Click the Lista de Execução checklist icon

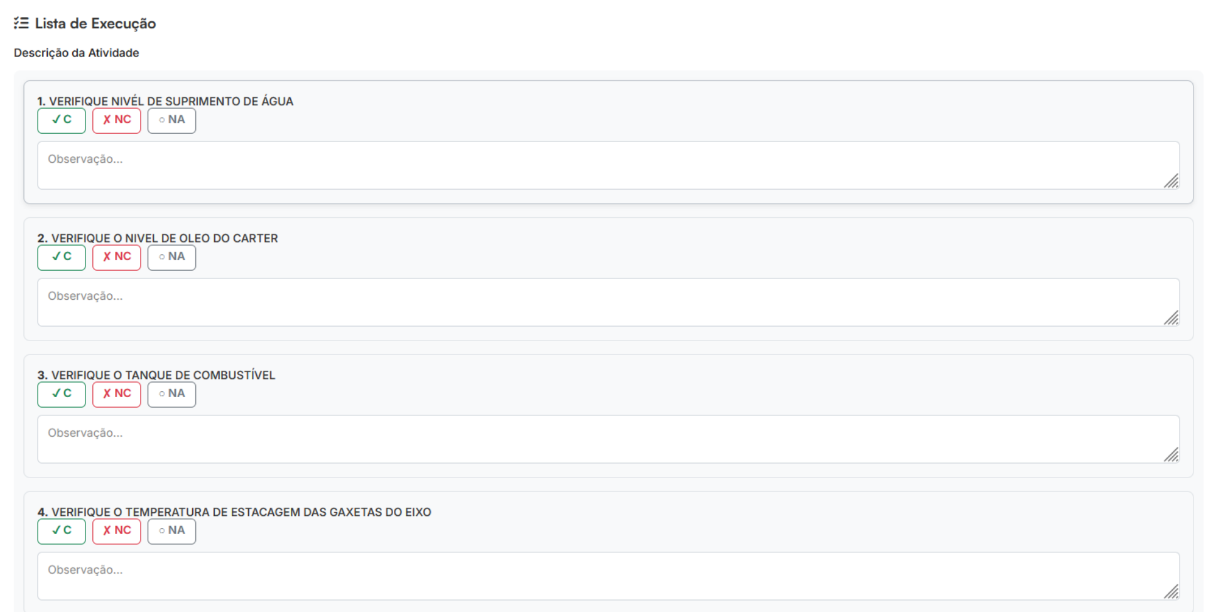tap(21, 23)
